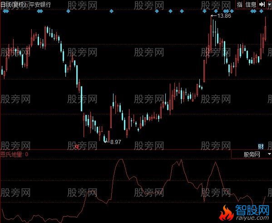Click the diamond marker under the jump-to-end icon
The height and width of the screenshot is (223, 272).
(x=261, y=11)
